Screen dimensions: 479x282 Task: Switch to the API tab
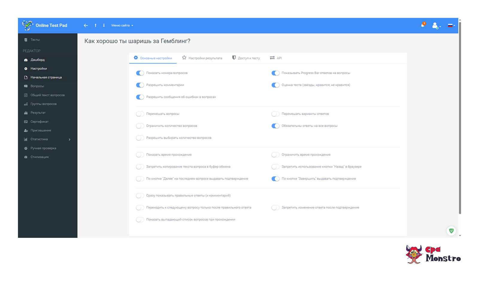point(276,58)
